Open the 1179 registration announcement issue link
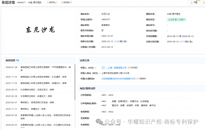205x130 pixels. point(183,41)
